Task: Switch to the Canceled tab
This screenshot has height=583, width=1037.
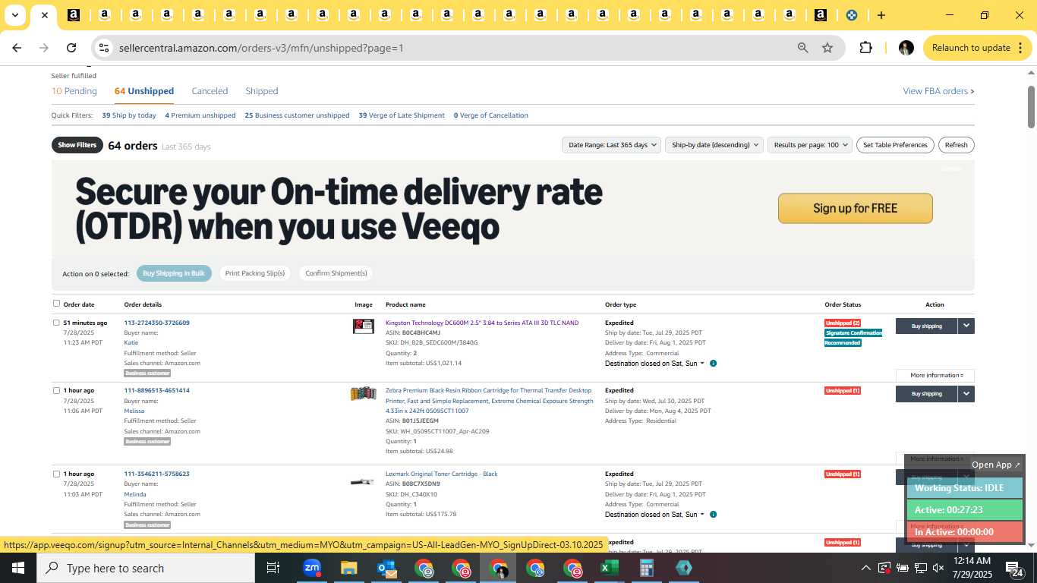Action: (x=210, y=91)
